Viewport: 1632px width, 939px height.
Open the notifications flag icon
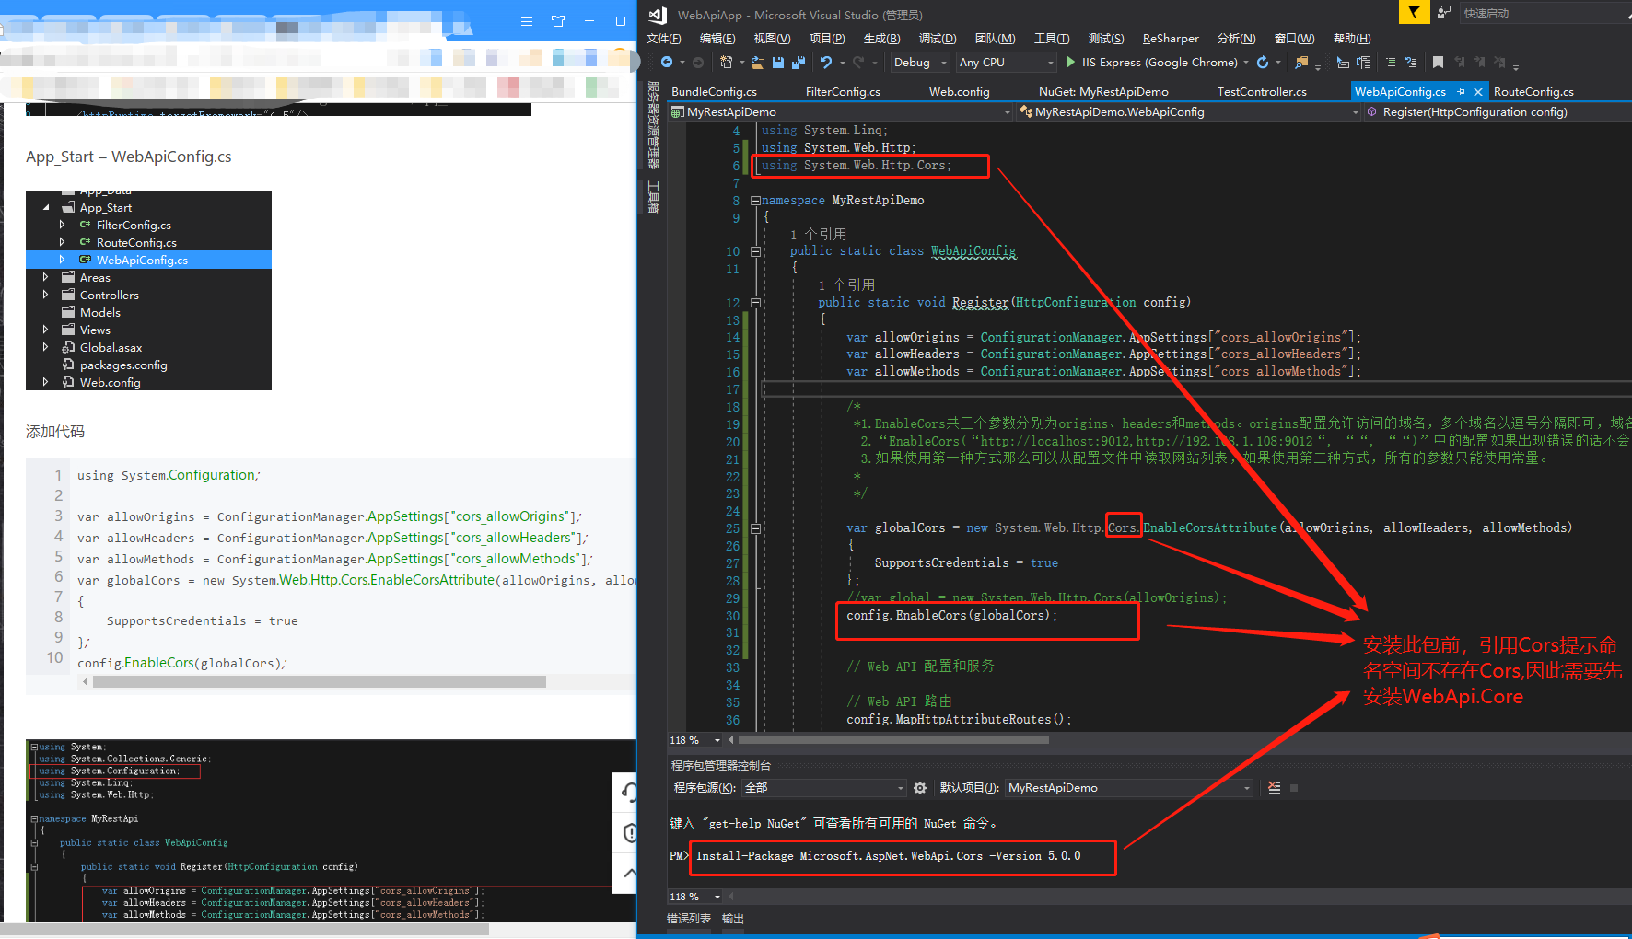click(x=1414, y=12)
